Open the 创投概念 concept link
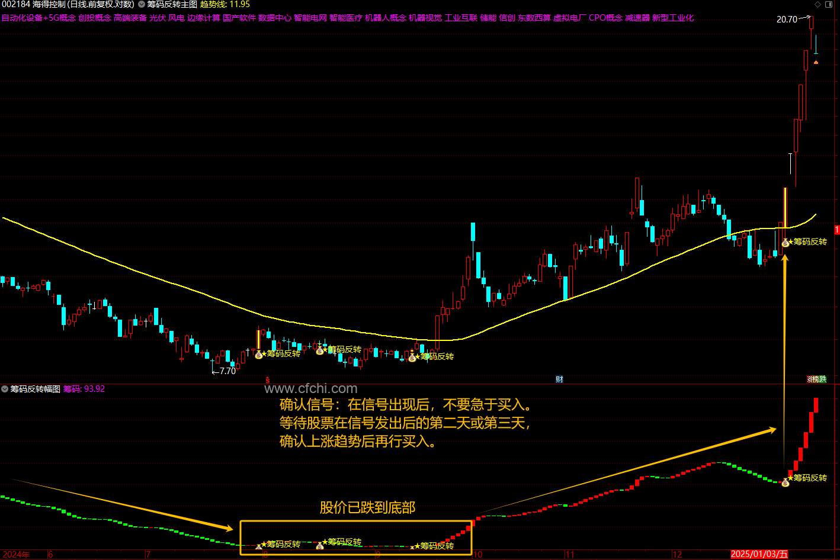This screenshot has width=840, height=560. [95, 18]
